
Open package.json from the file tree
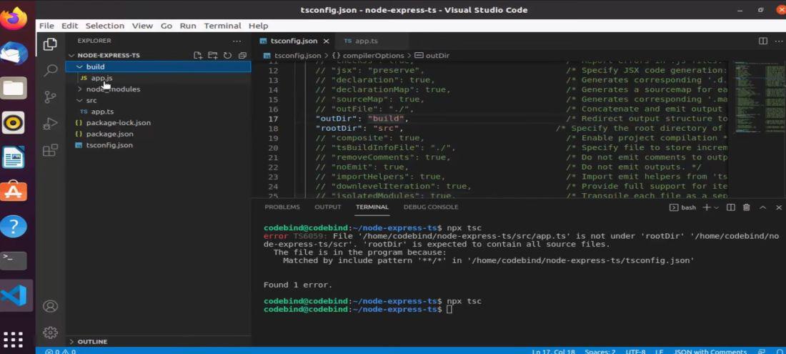pyautogui.click(x=109, y=134)
